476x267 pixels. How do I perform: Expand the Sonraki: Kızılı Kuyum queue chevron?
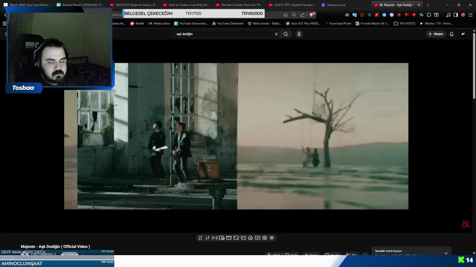[446, 253]
